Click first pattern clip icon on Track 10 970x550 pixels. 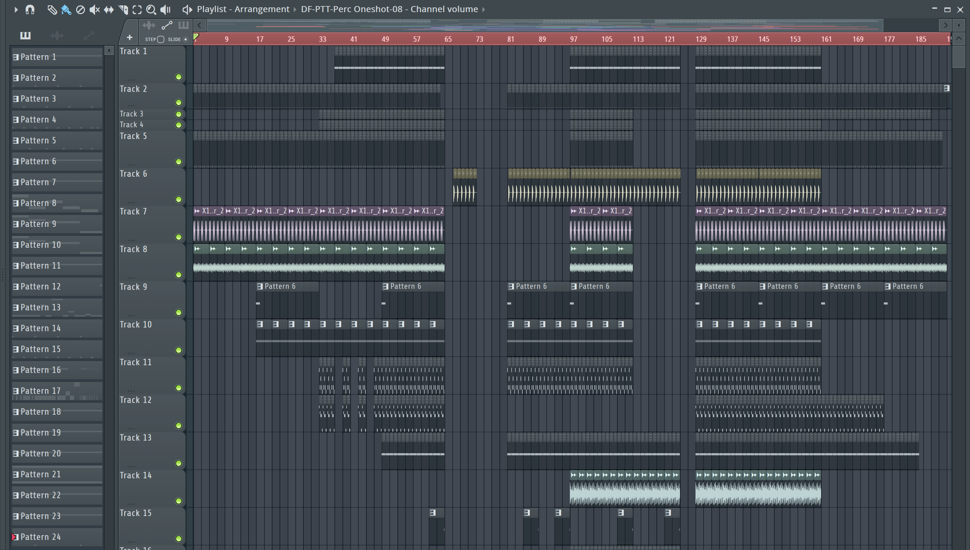260,324
